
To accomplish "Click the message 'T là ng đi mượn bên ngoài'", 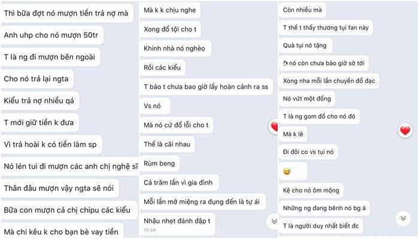I will (50, 57).
